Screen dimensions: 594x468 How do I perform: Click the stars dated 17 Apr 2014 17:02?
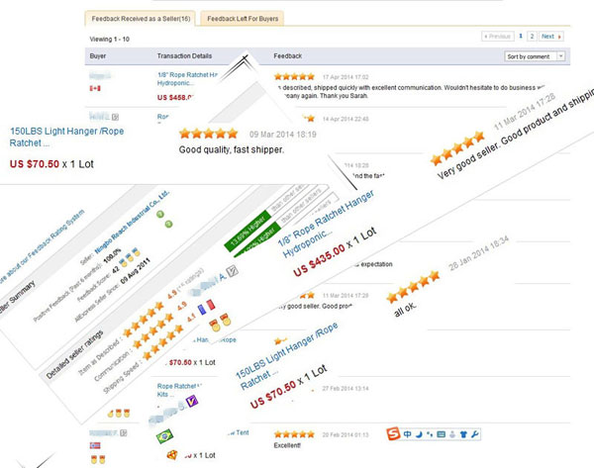(x=294, y=76)
